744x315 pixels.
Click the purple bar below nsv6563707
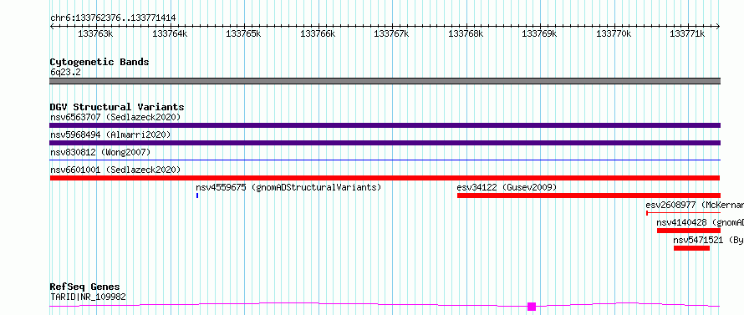tap(385, 125)
